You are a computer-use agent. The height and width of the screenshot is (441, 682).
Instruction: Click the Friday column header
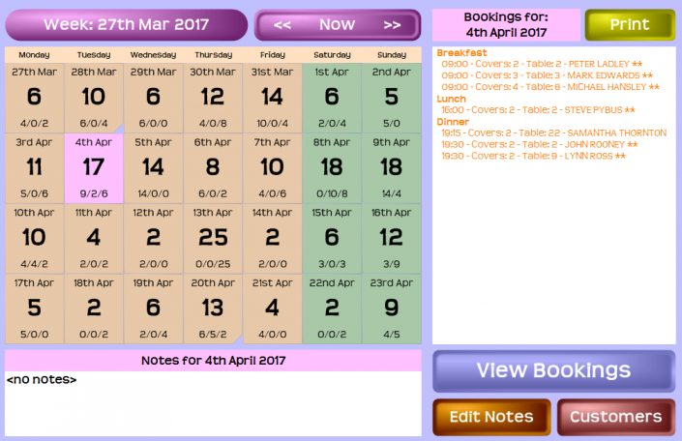273,55
